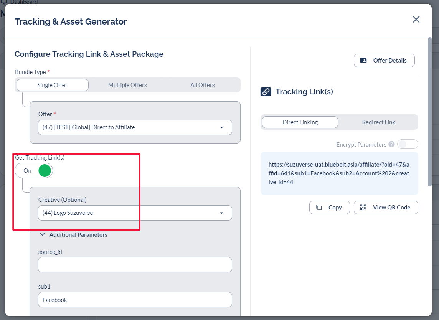Image resolution: width=439 pixels, height=320 pixels.
Task: Click the help icon next to Encrypt Parameters
Action: [x=391, y=144]
